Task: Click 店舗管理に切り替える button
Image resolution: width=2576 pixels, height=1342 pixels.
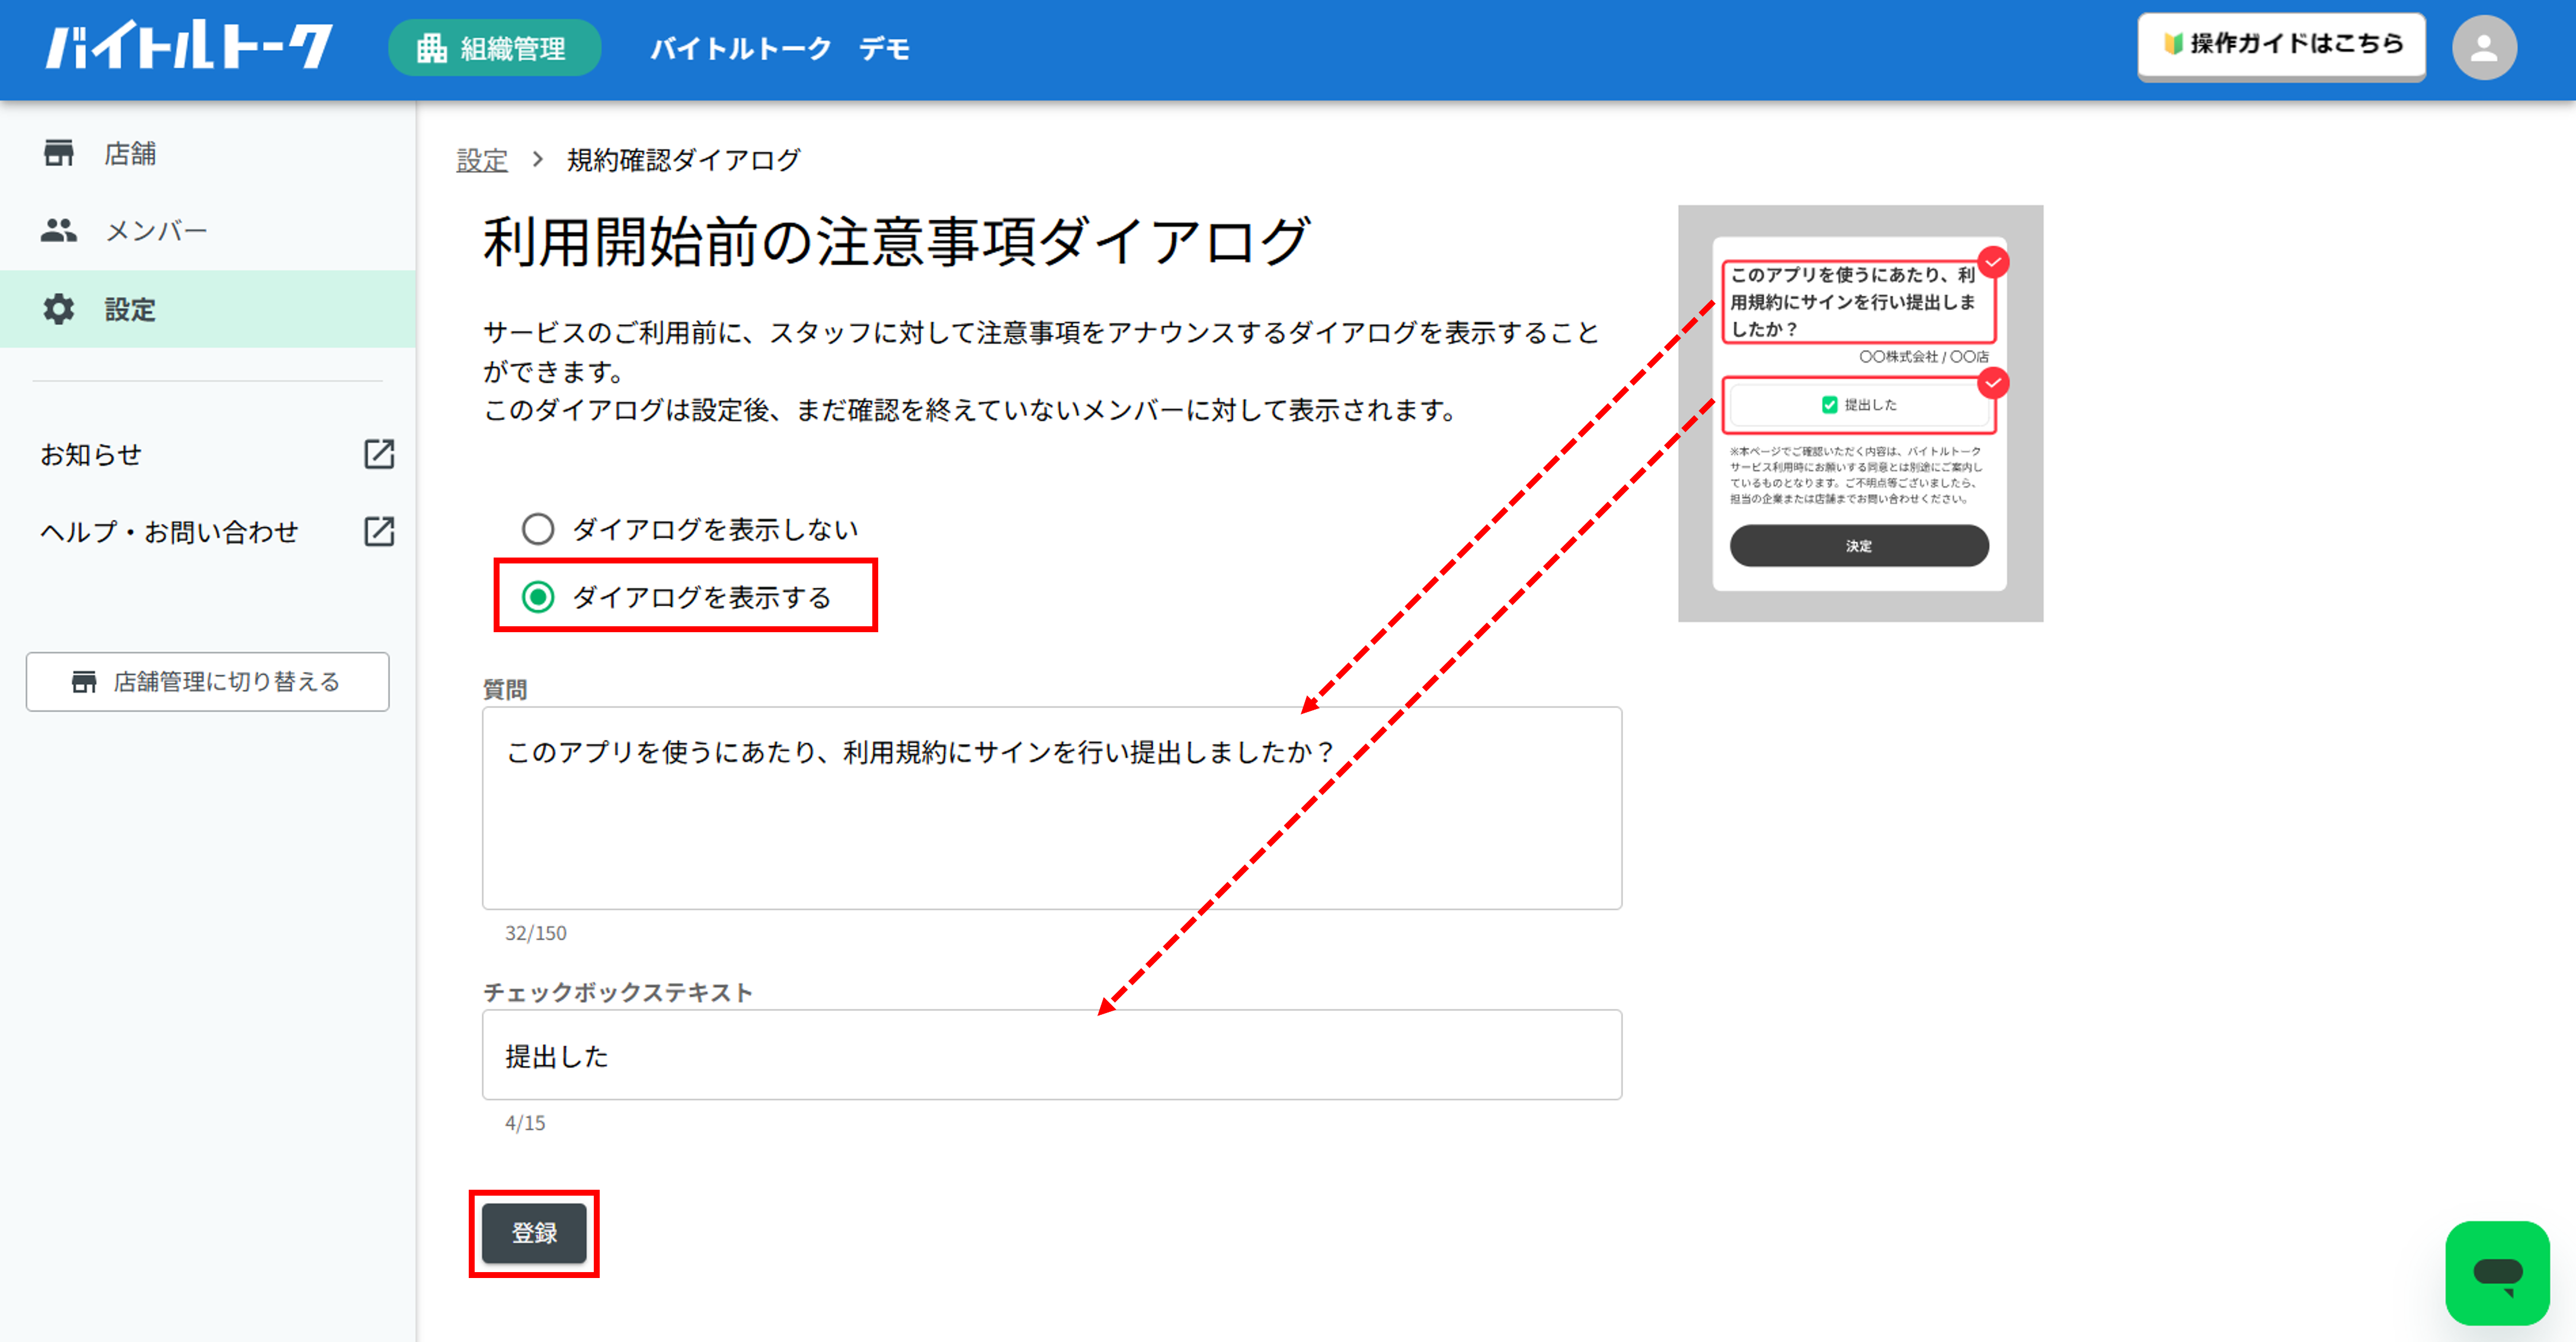Action: [208, 682]
